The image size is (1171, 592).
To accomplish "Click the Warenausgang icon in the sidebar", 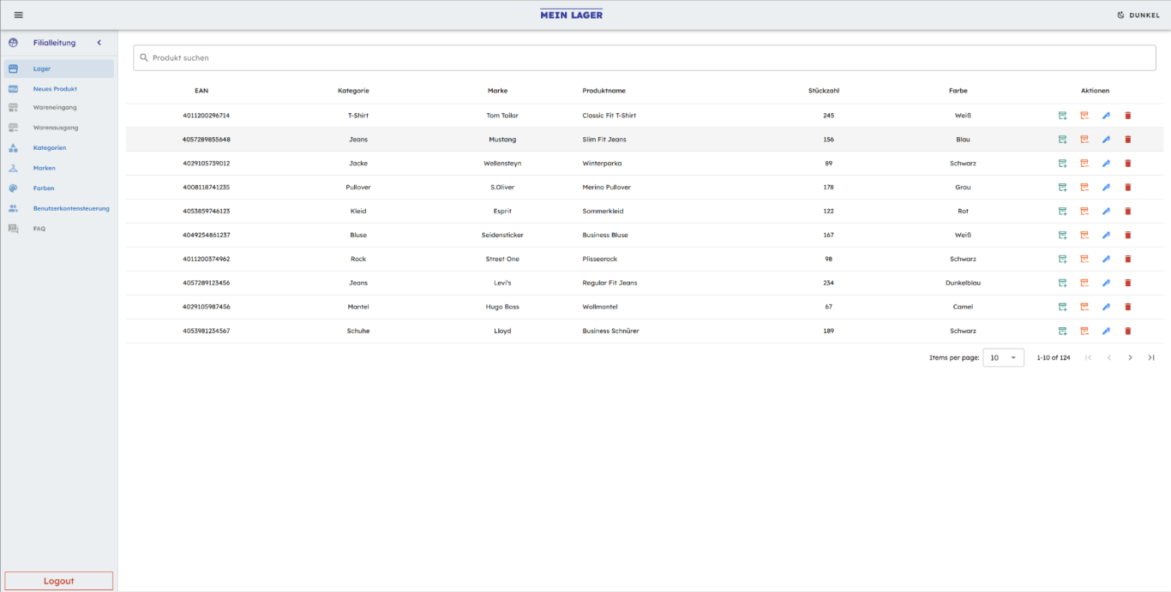I will click(x=15, y=127).
